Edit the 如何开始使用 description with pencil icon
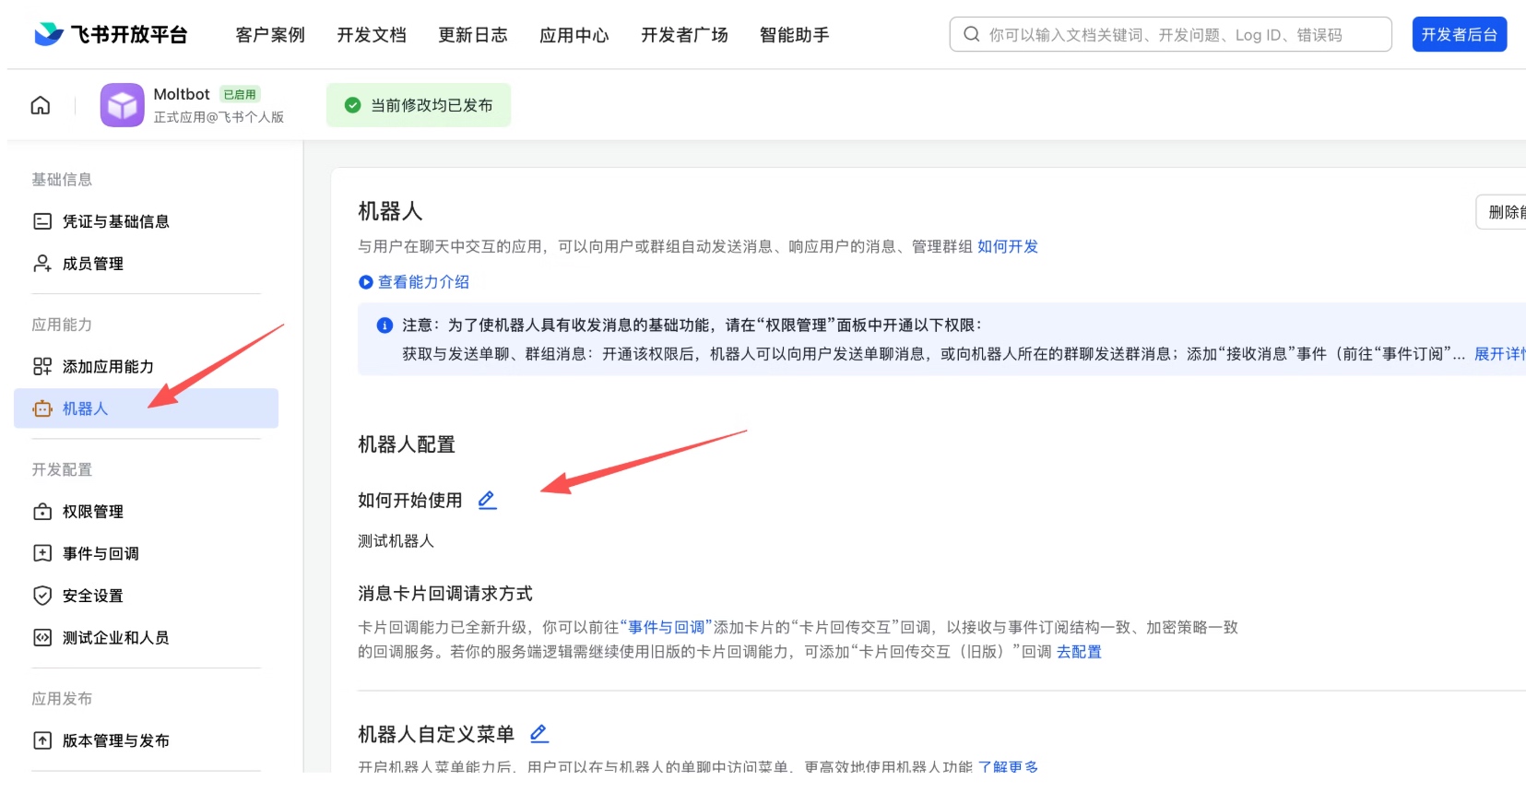 point(487,500)
